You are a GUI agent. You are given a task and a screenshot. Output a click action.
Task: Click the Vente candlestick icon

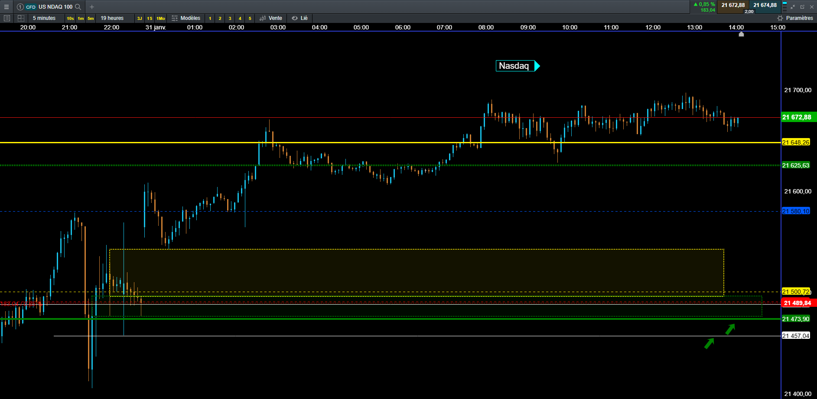(x=263, y=18)
